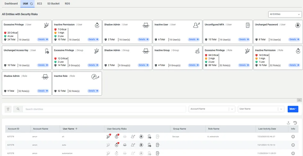The image size is (303, 156).
Task: Click the refresh icon on IAM tab
Action: coord(31,4)
